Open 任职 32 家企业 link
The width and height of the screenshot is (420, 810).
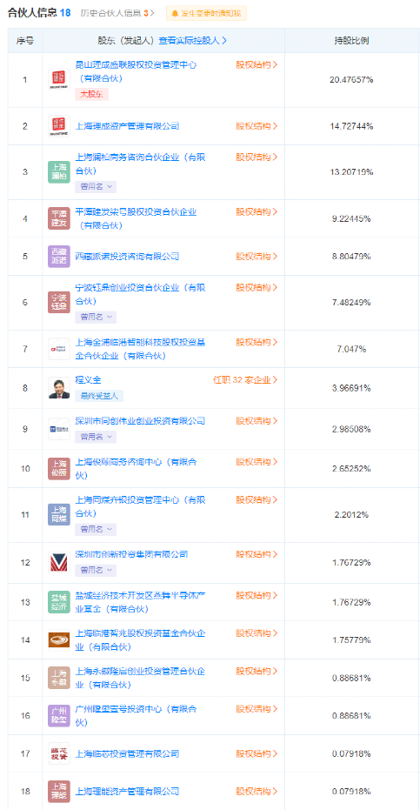245,380
